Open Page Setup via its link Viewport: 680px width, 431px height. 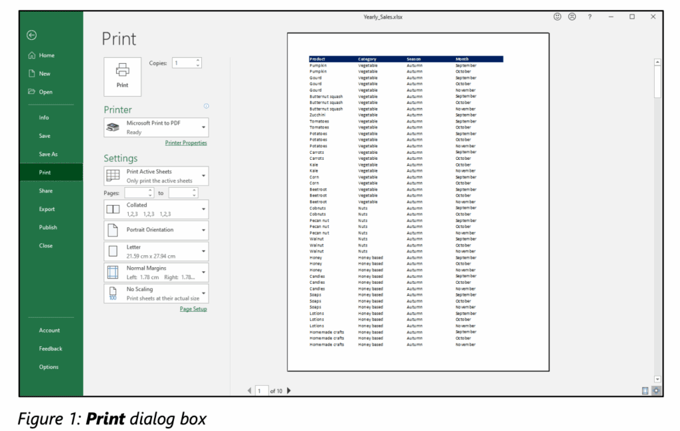click(x=193, y=308)
